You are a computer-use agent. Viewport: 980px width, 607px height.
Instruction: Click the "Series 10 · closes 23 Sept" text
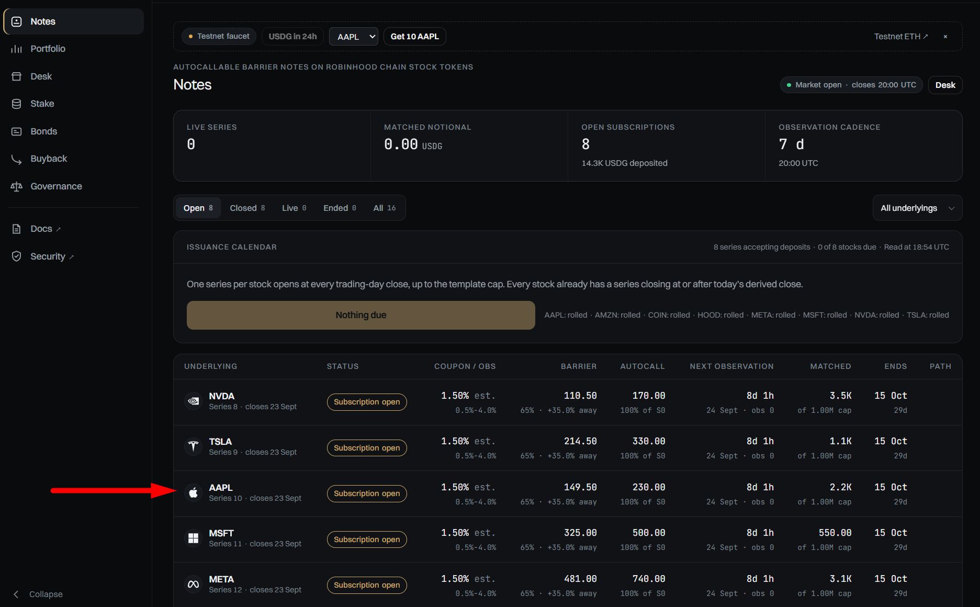click(255, 498)
